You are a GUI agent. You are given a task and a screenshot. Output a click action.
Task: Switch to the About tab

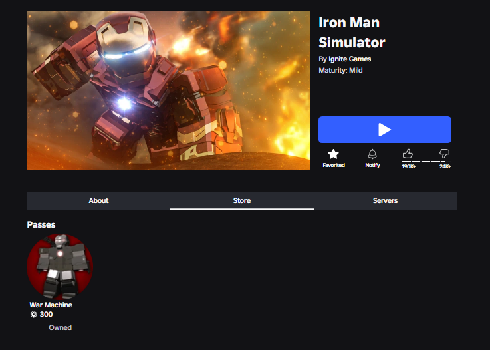coord(98,201)
